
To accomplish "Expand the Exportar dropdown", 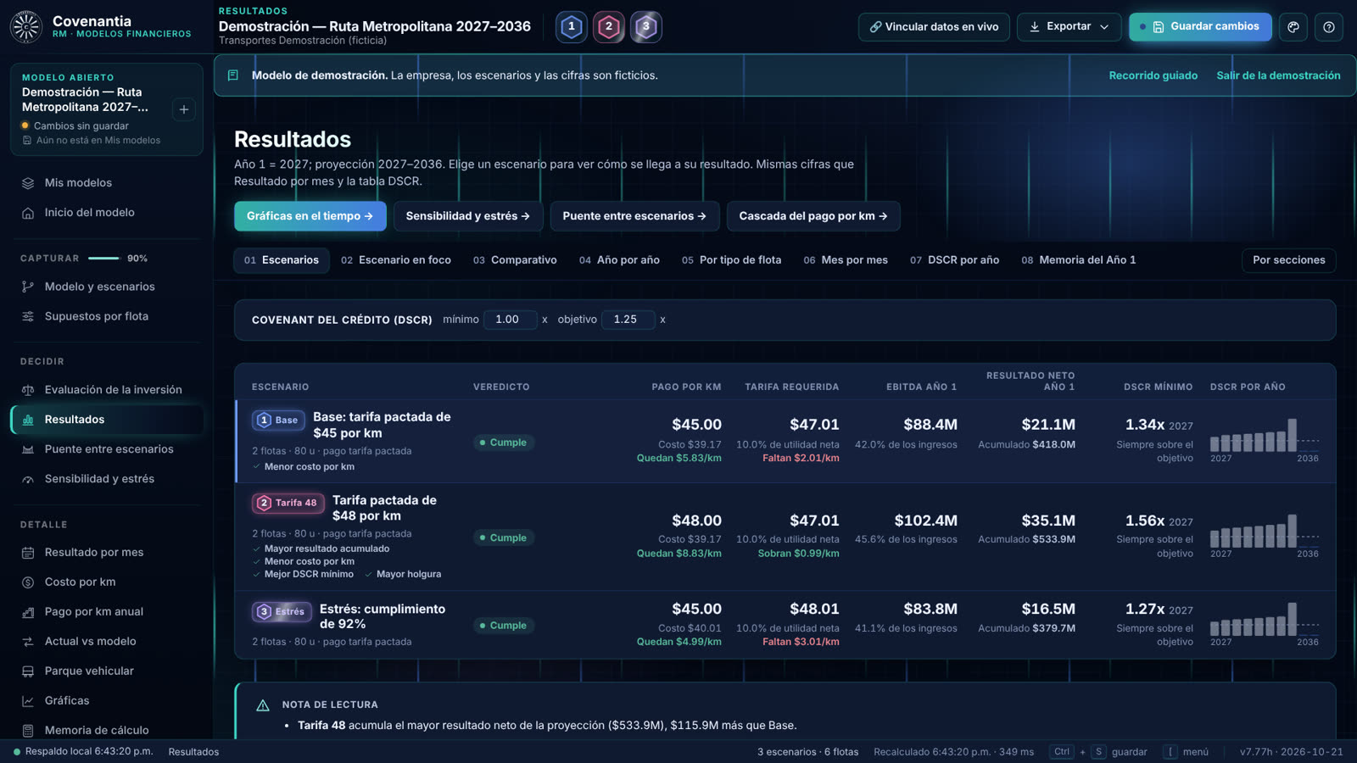I will pos(1069,27).
